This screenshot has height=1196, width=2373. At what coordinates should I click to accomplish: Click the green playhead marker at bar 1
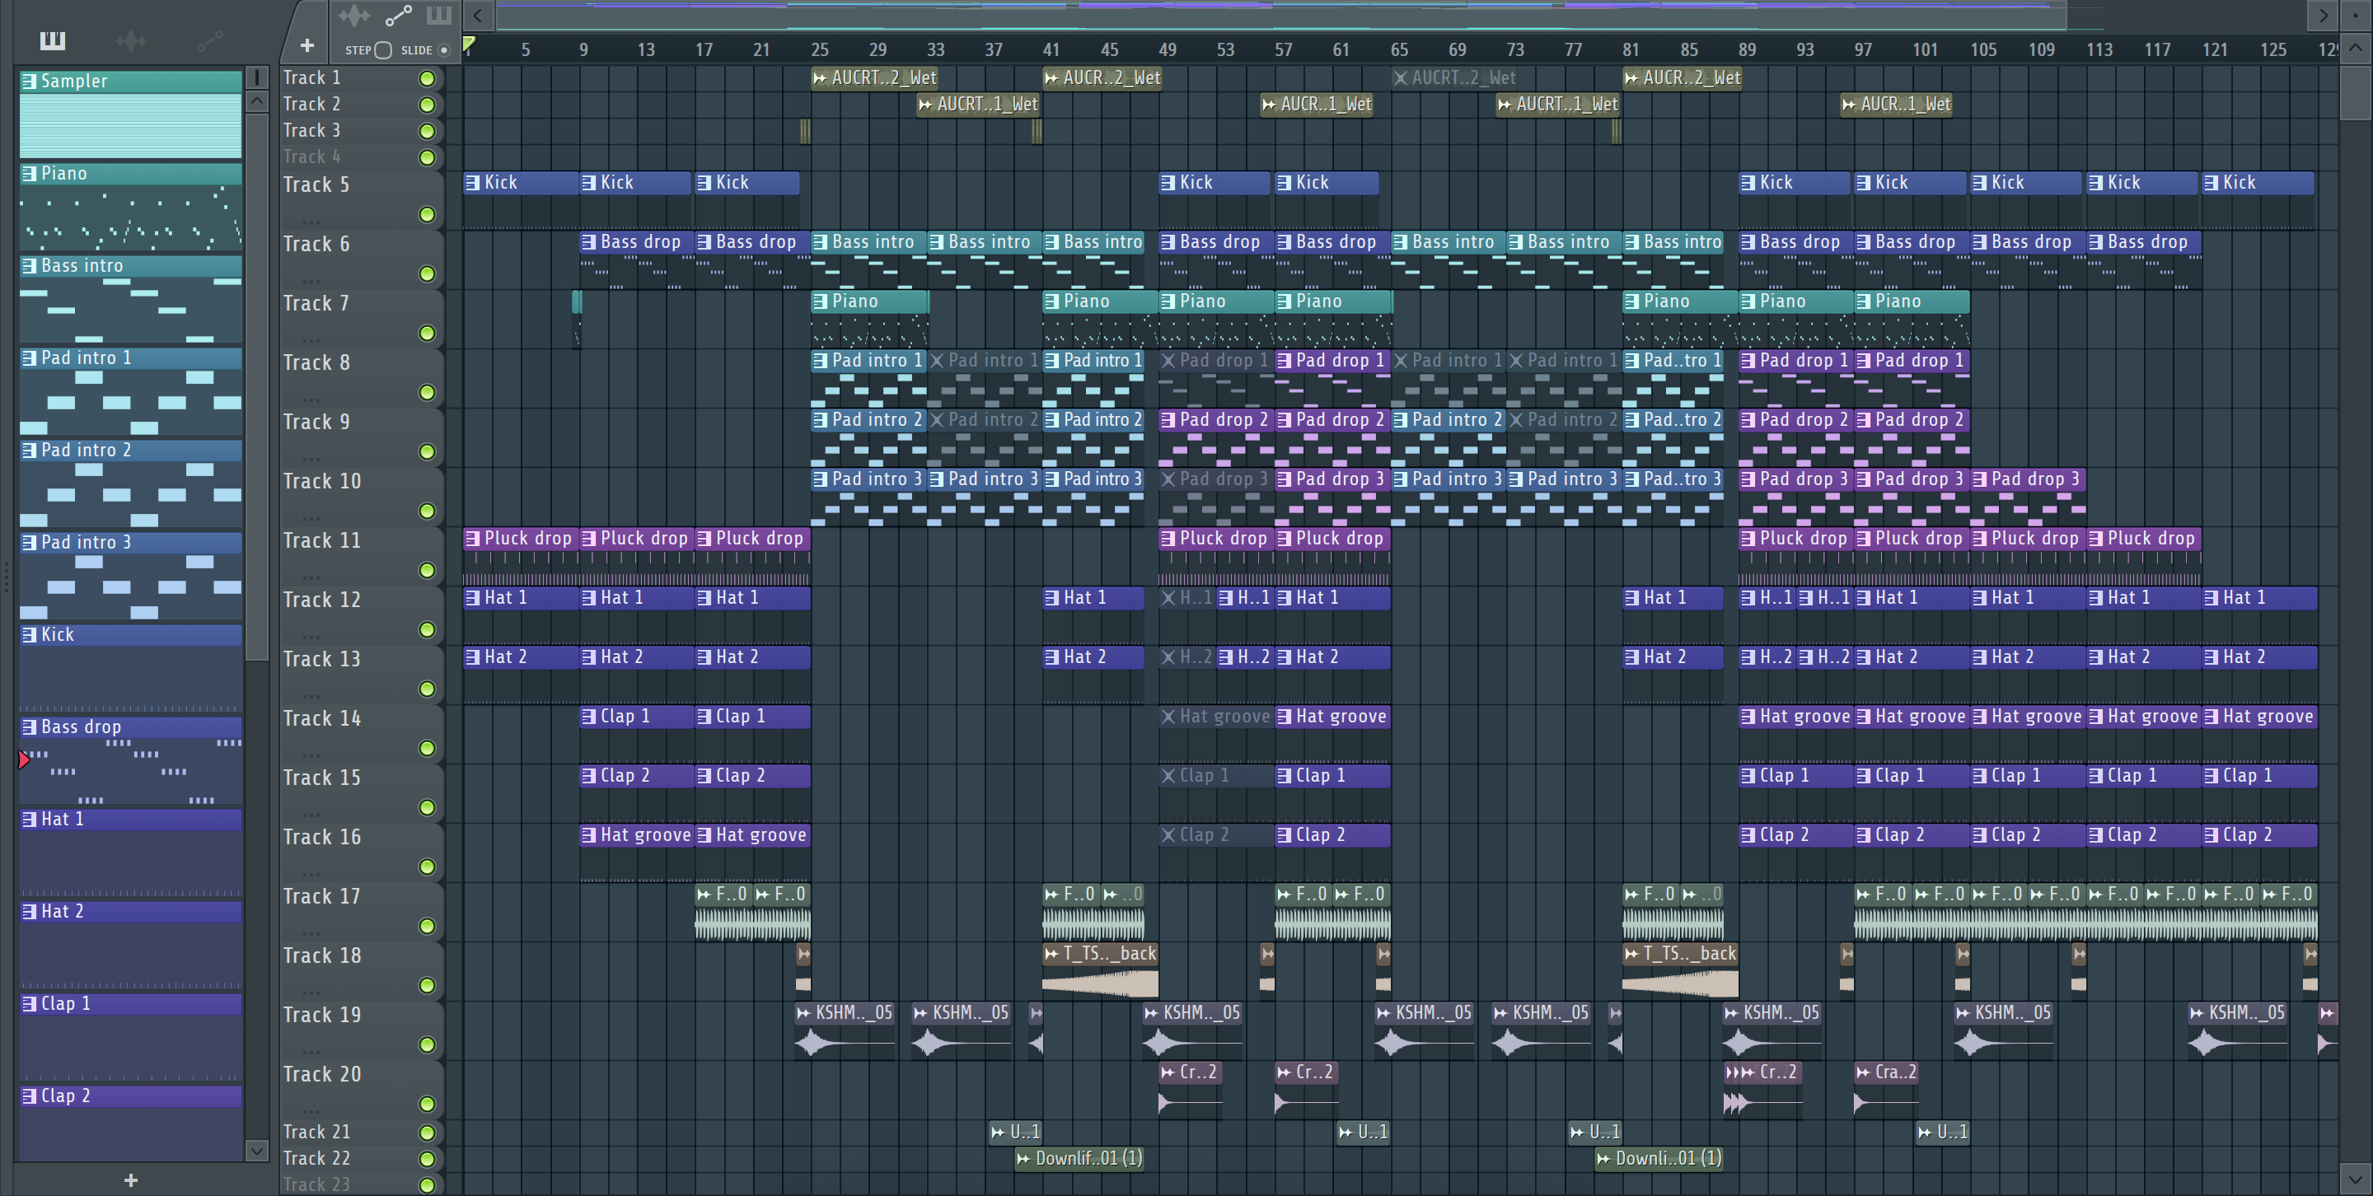tap(469, 44)
